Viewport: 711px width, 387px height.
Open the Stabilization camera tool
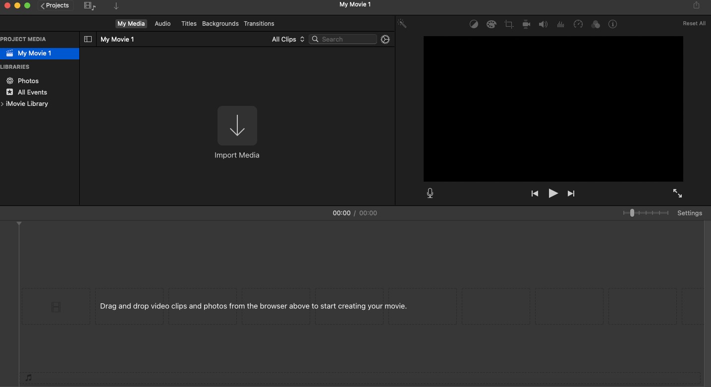pyautogui.click(x=526, y=24)
